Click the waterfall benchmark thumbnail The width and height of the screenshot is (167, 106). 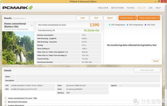pos(18,48)
